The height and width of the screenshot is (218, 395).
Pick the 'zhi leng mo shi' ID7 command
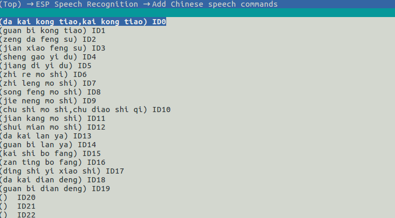tap(48, 83)
